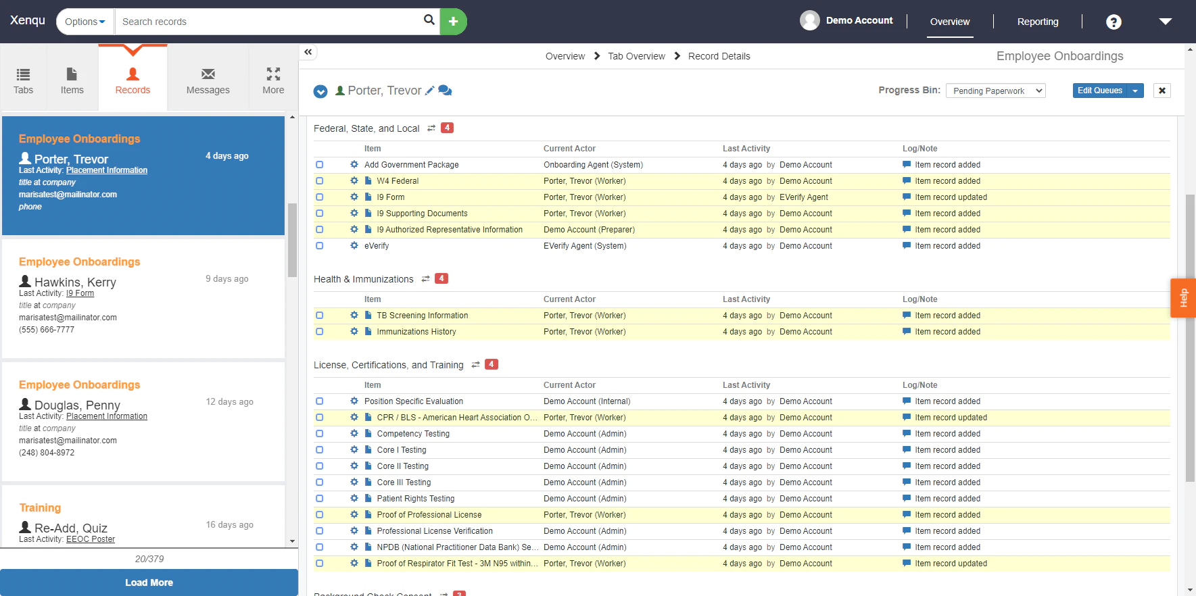Check the I9 Form row checkbox
This screenshot has width=1196, height=596.
320,197
